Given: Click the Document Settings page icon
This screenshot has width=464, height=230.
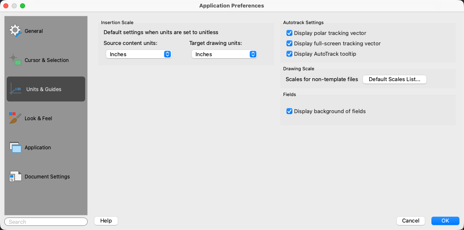Looking at the screenshot, I should [15, 176].
